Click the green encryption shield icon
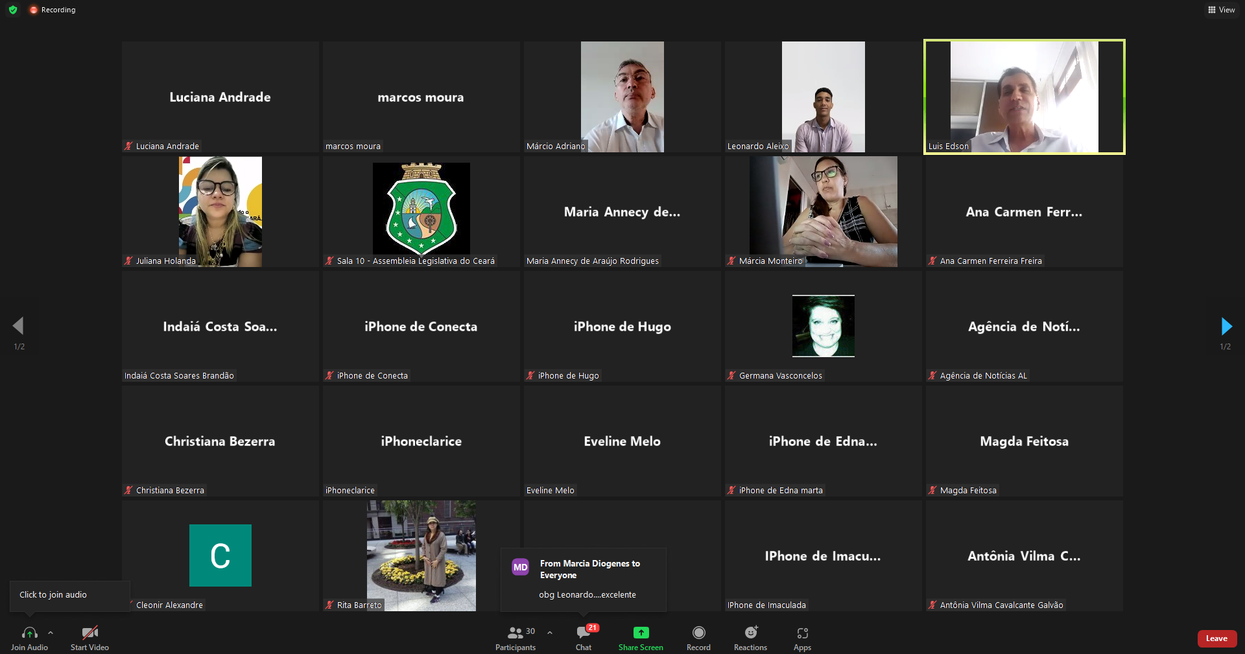This screenshot has width=1245, height=654. pyautogui.click(x=13, y=10)
